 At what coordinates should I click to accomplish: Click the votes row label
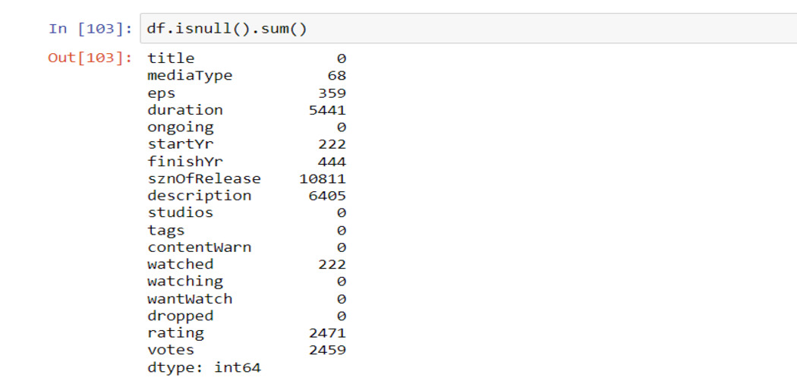[x=171, y=351]
